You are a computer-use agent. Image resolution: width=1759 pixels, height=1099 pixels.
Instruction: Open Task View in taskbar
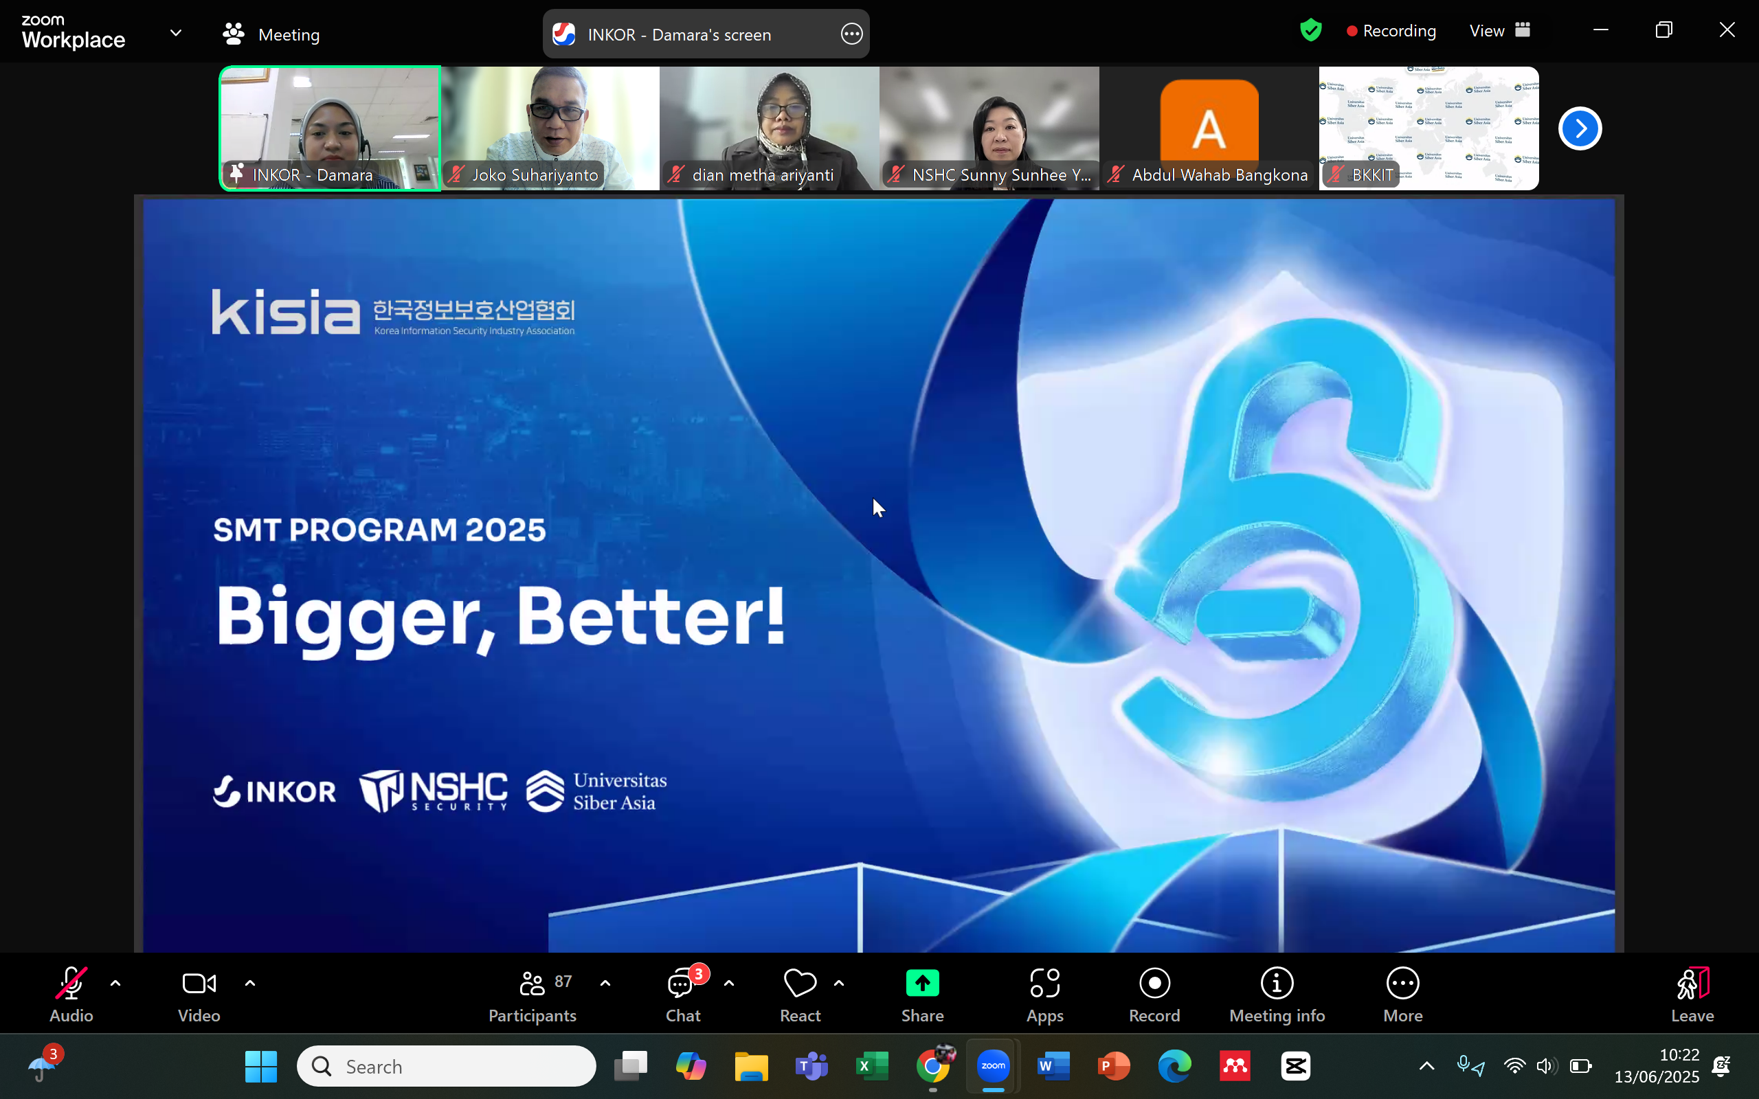coord(630,1066)
